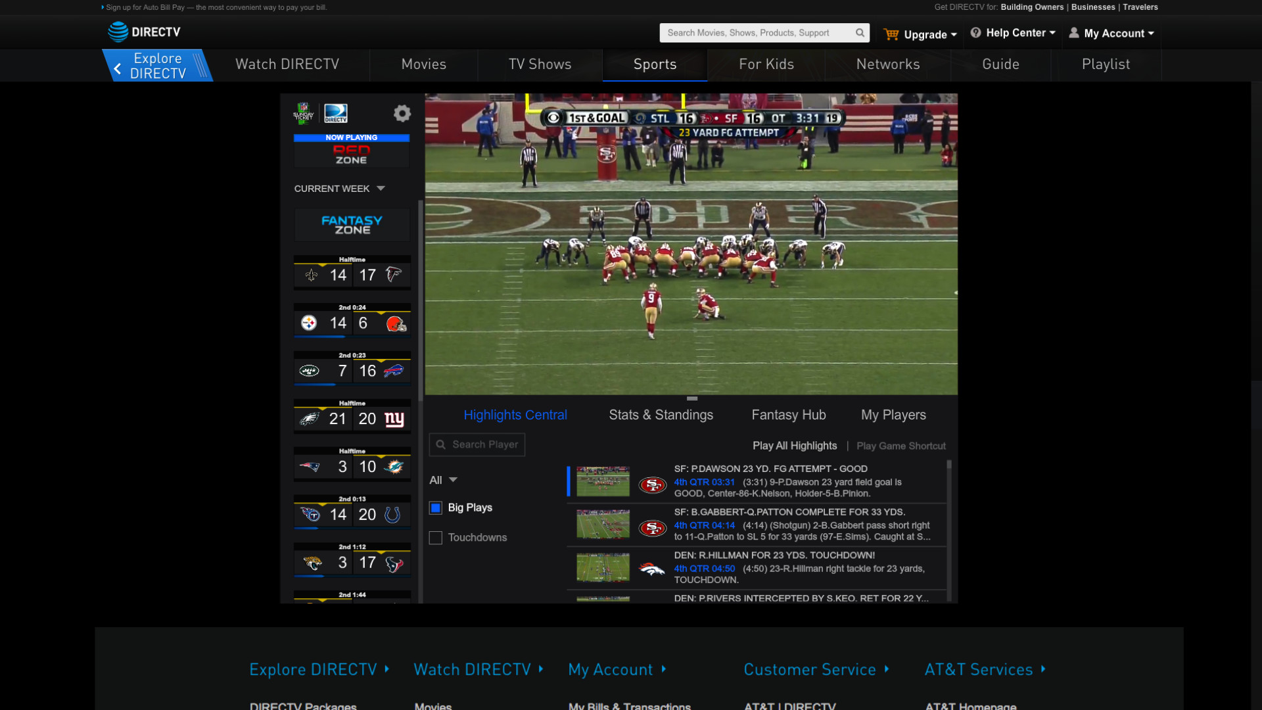1262x710 pixels.
Task: Open the Movies nav tab
Action: click(424, 64)
